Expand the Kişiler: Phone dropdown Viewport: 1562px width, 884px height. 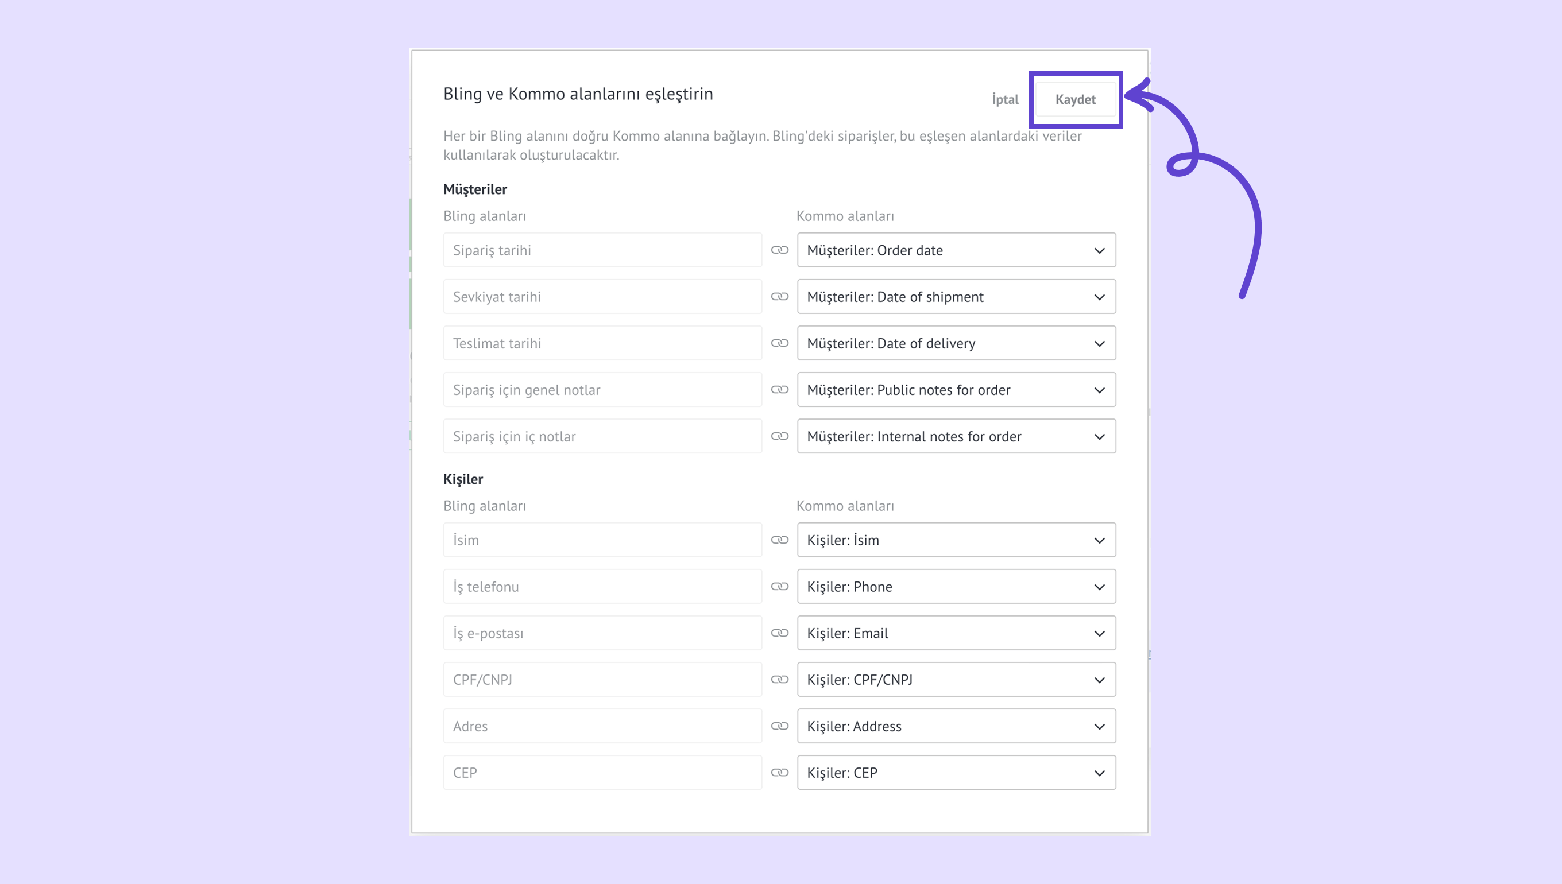pyautogui.click(x=956, y=587)
